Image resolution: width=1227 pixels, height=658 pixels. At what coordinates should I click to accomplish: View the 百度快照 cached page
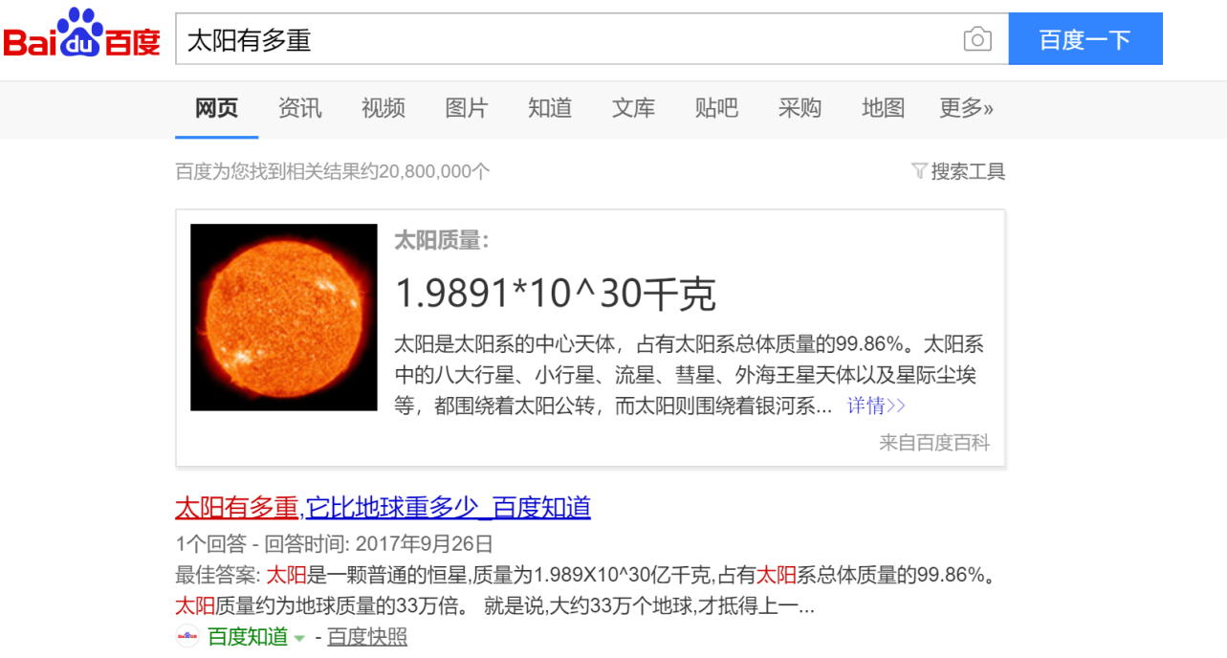(x=366, y=636)
